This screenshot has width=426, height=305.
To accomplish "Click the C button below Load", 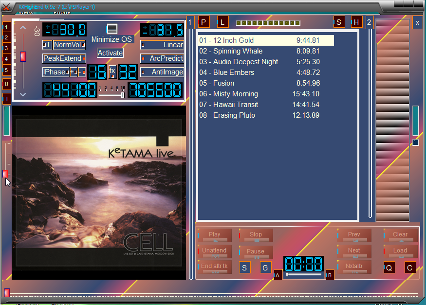I will pyautogui.click(x=410, y=268).
